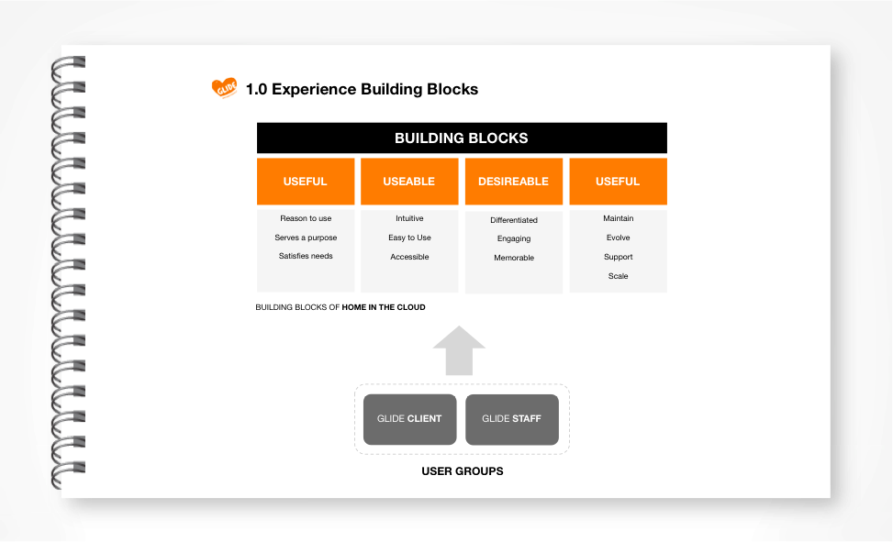Viewport: 893px width, 542px height.
Task: Click the 'Reason to use' text
Action: (306, 219)
